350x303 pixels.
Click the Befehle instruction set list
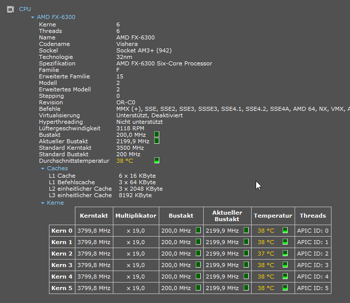click(x=233, y=109)
